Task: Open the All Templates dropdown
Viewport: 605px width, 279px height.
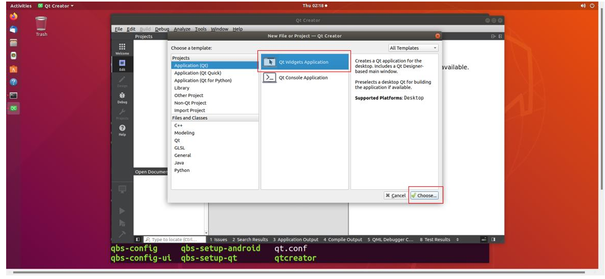Action: [413, 48]
